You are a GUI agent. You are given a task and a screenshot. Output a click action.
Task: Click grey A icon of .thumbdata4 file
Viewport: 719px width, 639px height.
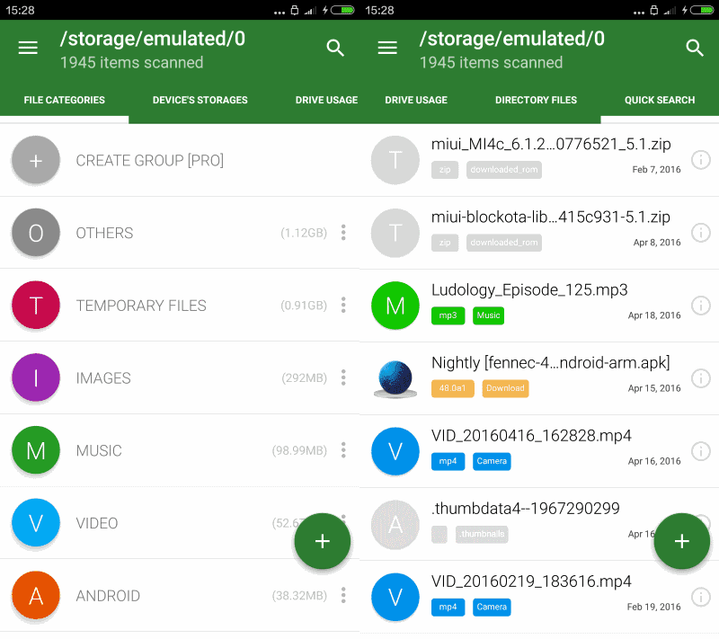tap(395, 524)
